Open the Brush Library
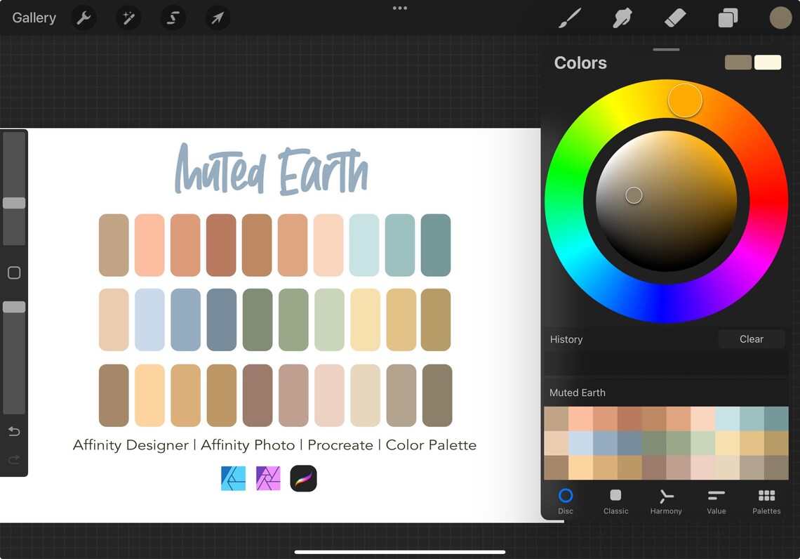800x559 pixels. tap(570, 18)
